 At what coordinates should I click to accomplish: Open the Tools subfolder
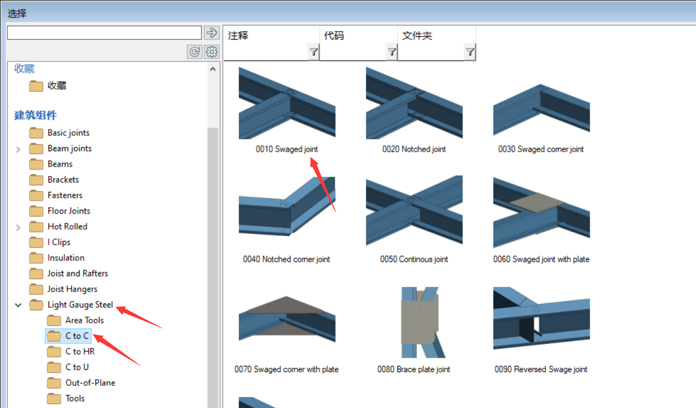75,398
